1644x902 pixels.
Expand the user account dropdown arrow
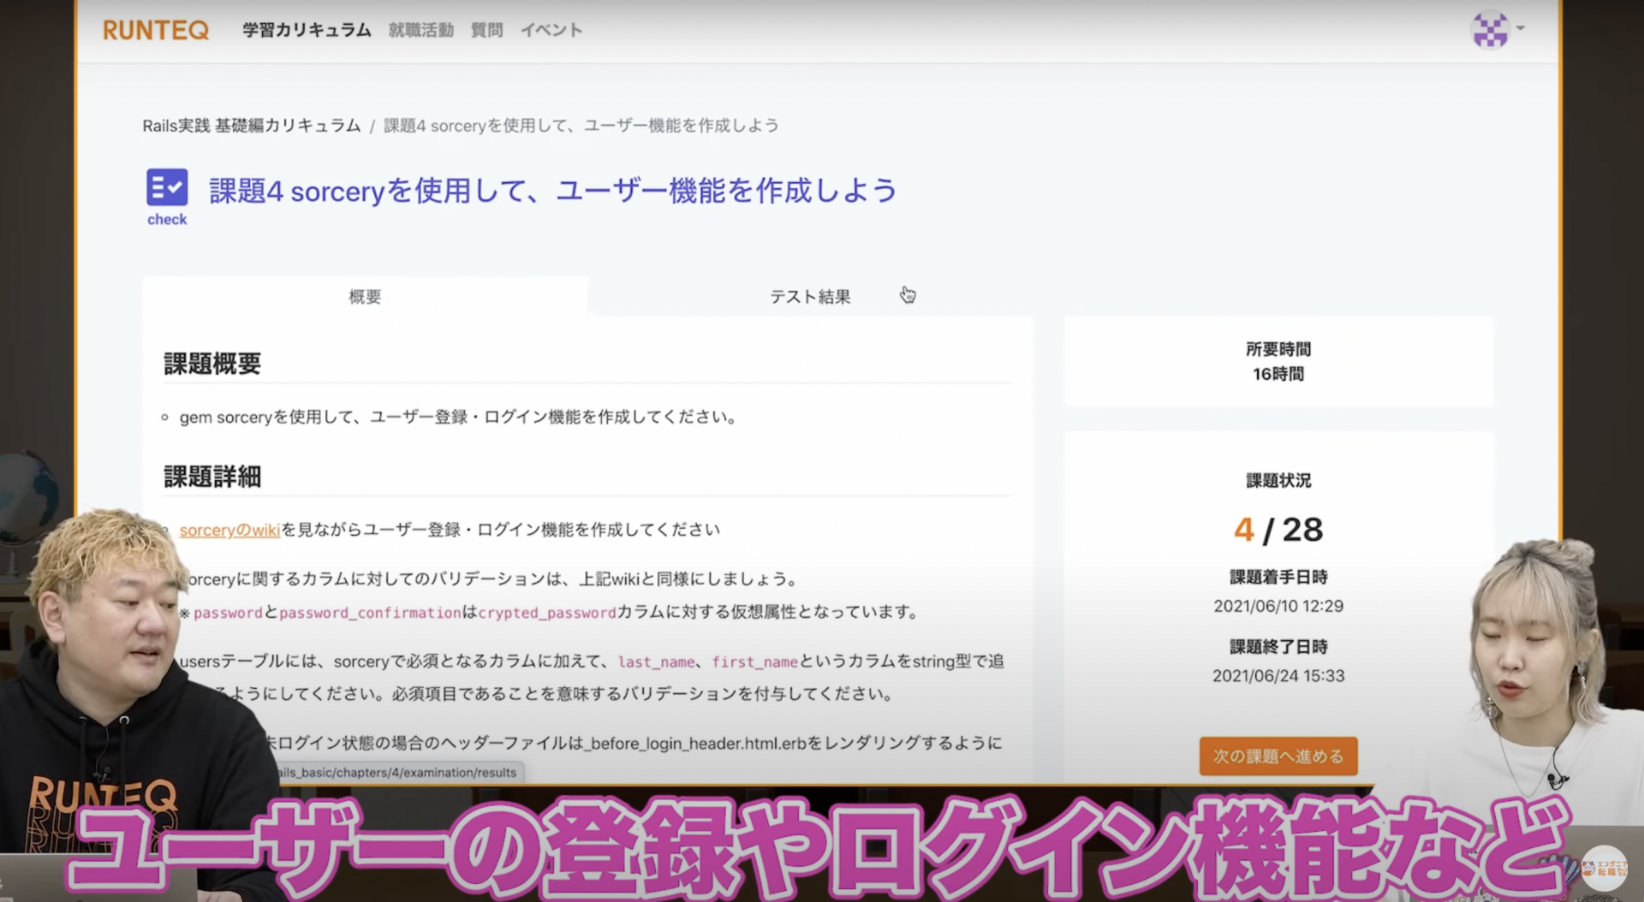coord(1521,28)
